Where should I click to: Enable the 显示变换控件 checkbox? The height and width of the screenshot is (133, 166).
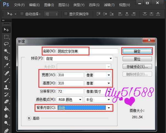pos(66,14)
